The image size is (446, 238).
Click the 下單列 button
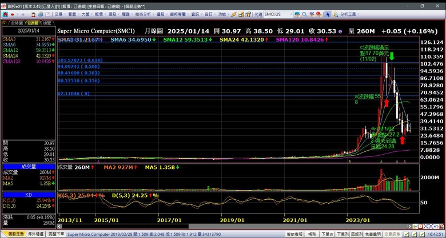pyautogui.click(x=342, y=235)
